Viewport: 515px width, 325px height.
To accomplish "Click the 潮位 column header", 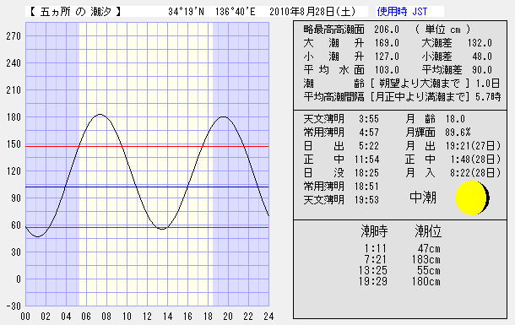I will pos(428,231).
